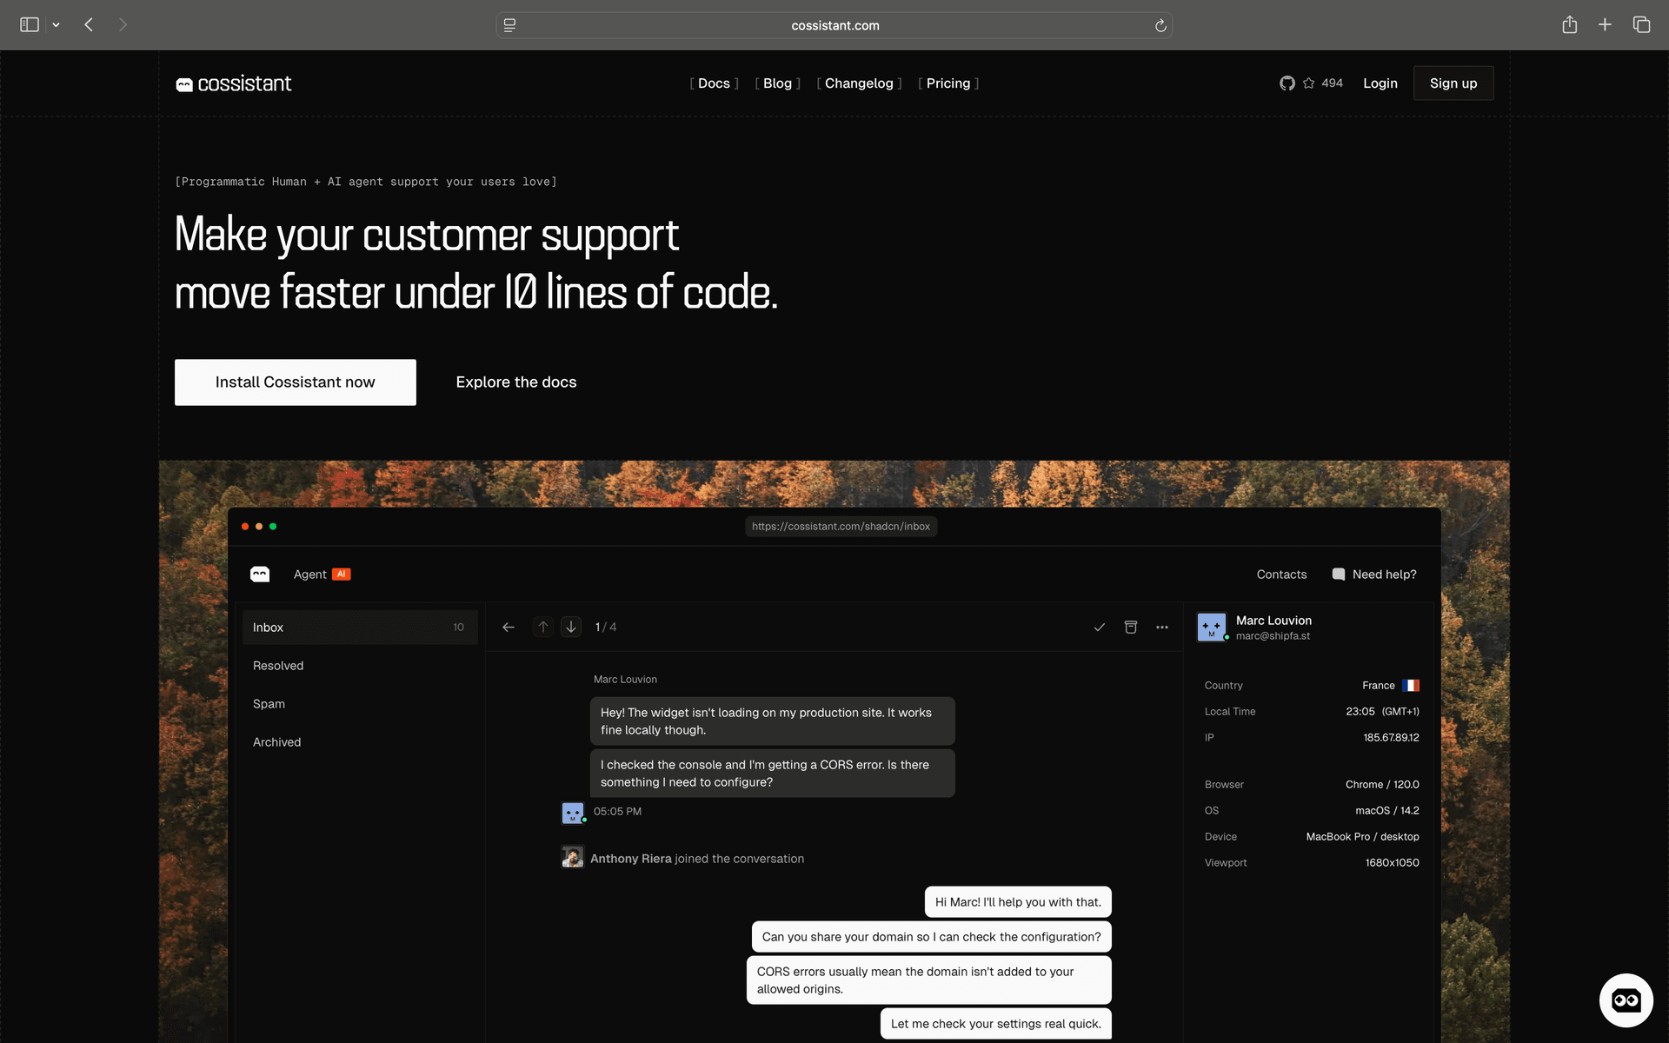Go to next conversation with down arrow
This screenshot has height=1043, width=1669.
(571, 627)
